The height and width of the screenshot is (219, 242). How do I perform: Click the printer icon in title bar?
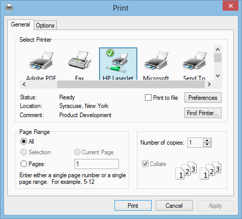click(x=9, y=8)
